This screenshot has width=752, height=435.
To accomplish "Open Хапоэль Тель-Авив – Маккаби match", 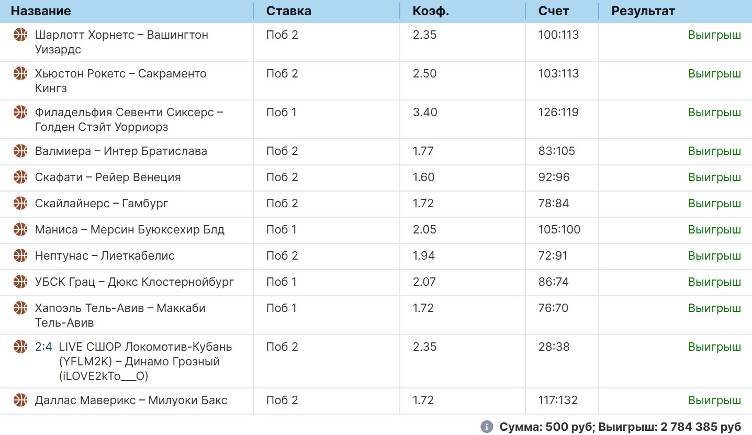I will (x=120, y=316).
